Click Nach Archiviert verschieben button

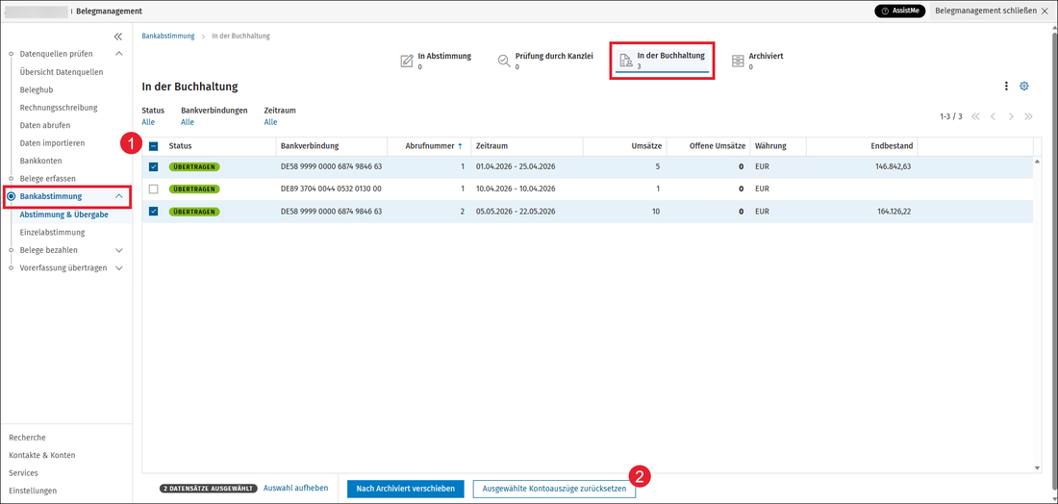pos(406,489)
